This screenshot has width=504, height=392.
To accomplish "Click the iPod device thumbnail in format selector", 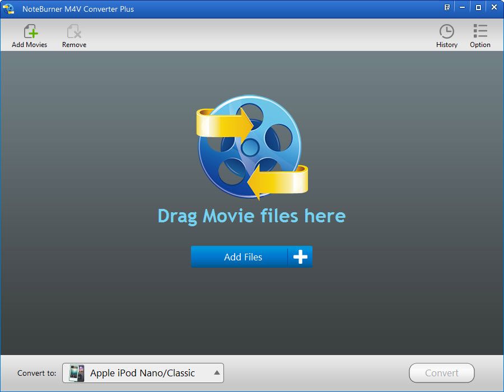I will 77,373.
